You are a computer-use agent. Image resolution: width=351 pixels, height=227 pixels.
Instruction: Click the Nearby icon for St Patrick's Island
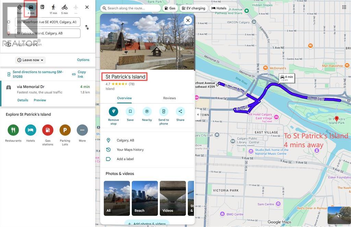147,112
